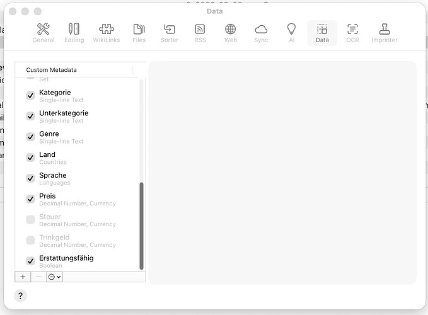Uncheck the Preis checkbox
This screenshot has width=428, height=315.
tap(30, 199)
